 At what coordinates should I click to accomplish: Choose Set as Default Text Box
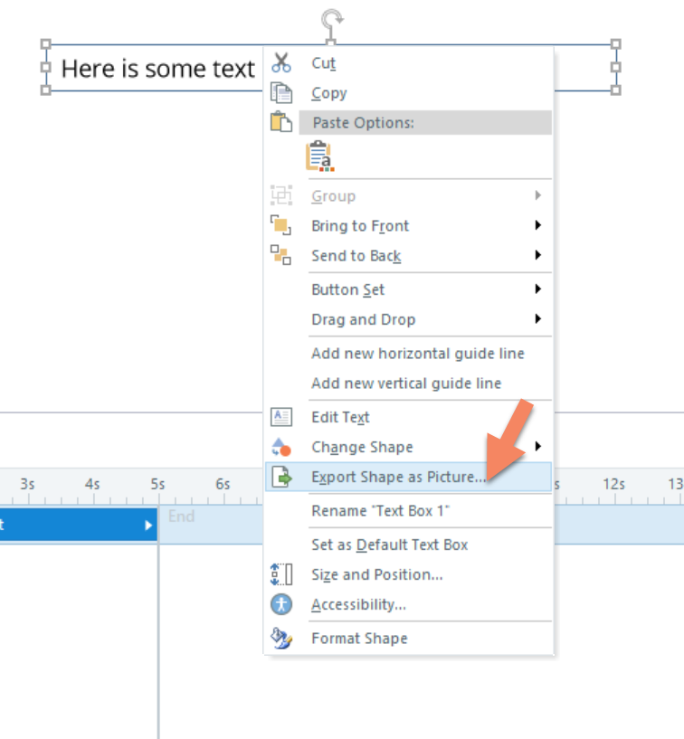tap(389, 545)
